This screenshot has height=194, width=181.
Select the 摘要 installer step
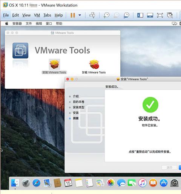[76, 119]
